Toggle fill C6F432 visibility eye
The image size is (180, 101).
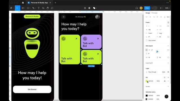point(165,81)
